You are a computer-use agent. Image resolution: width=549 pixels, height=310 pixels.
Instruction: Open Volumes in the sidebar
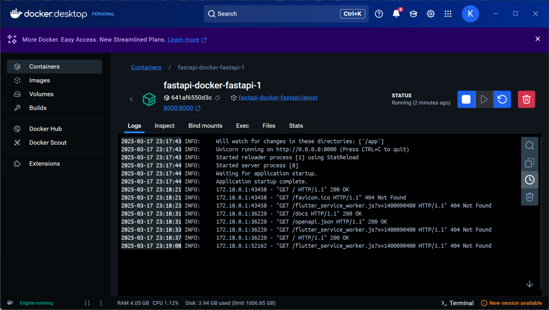[x=54, y=94]
